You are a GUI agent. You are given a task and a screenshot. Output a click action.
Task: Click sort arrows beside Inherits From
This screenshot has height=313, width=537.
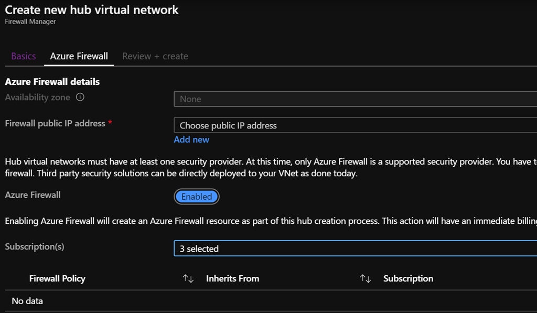click(366, 279)
